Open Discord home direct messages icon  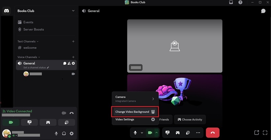coord(6,11)
